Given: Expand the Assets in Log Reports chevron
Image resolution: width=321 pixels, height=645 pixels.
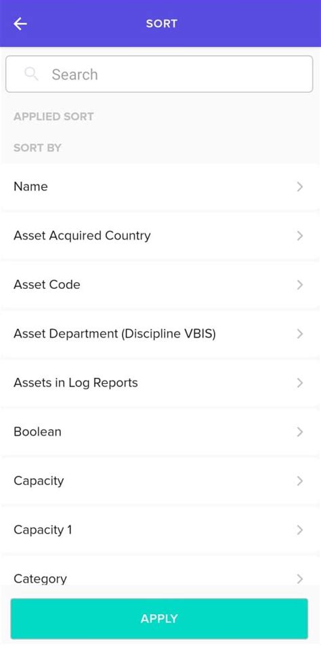Looking at the screenshot, I should click(x=299, y=383).
